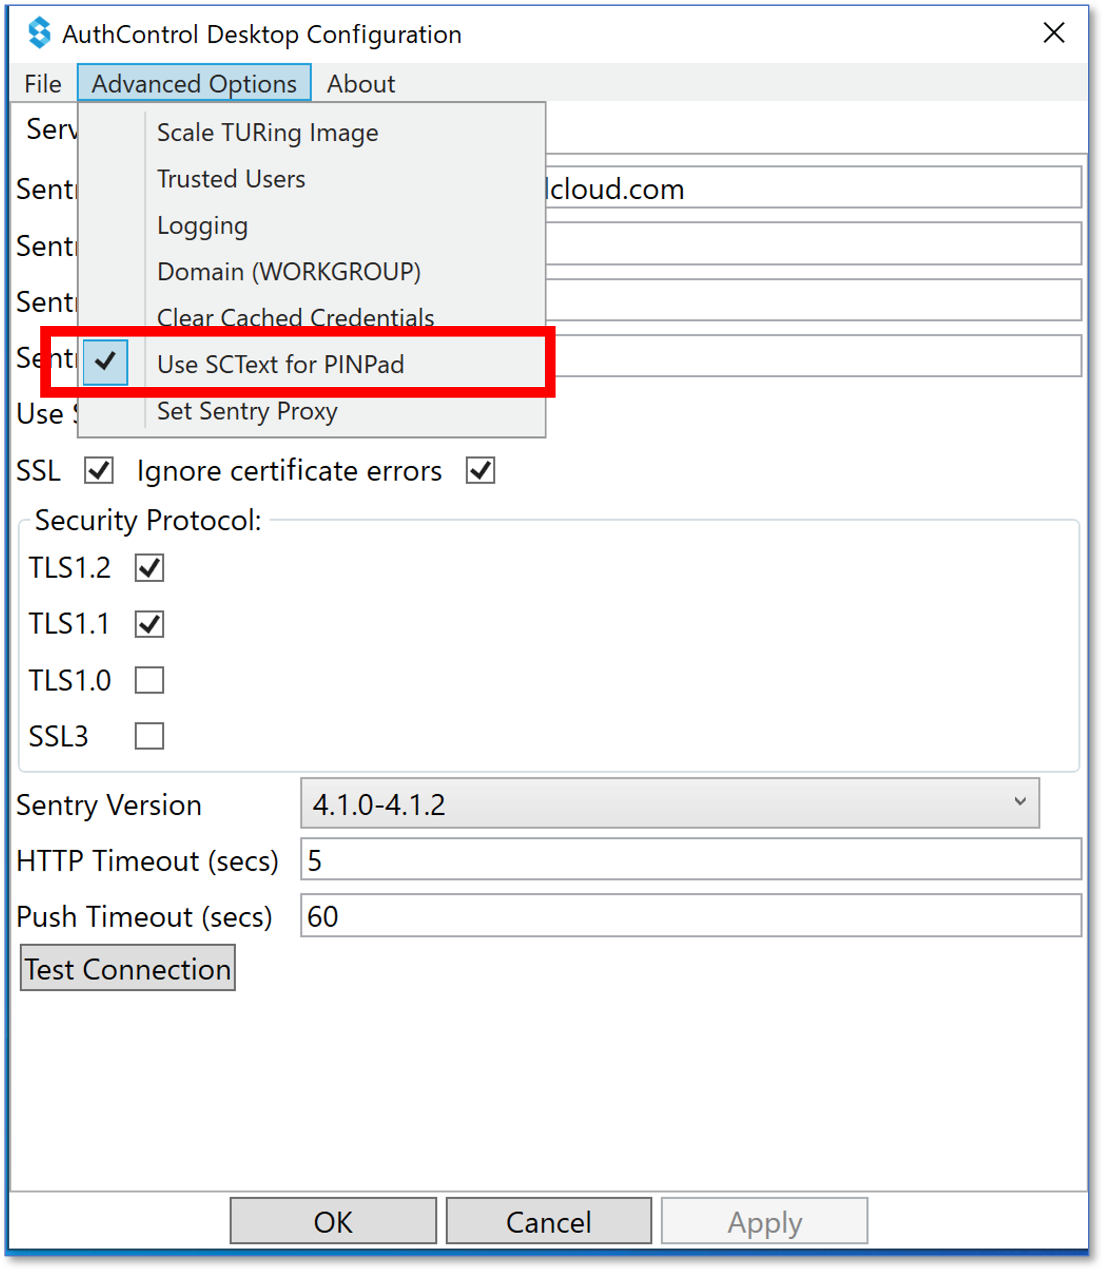Screen dimensions: 1104x1271
Task: Click the HTTP Timeout (secs) label
Action: (147, 861)
